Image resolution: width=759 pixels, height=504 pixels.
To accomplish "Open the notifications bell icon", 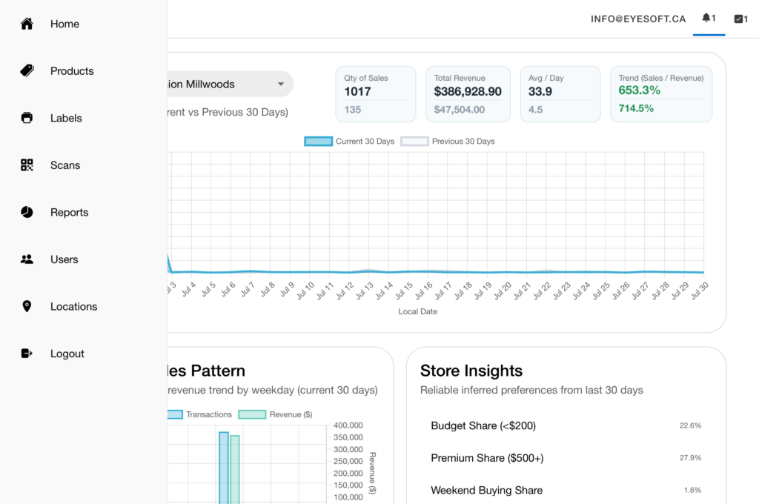I will pyautogui.click(x=706, y=18).
